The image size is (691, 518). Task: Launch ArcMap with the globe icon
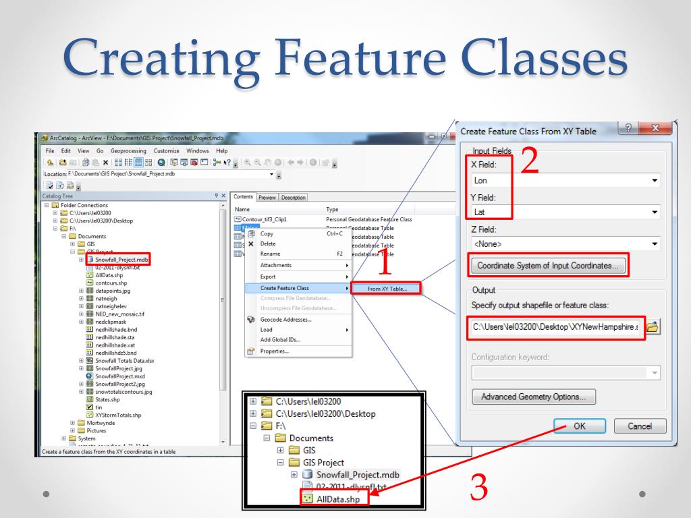click(161, 163)
